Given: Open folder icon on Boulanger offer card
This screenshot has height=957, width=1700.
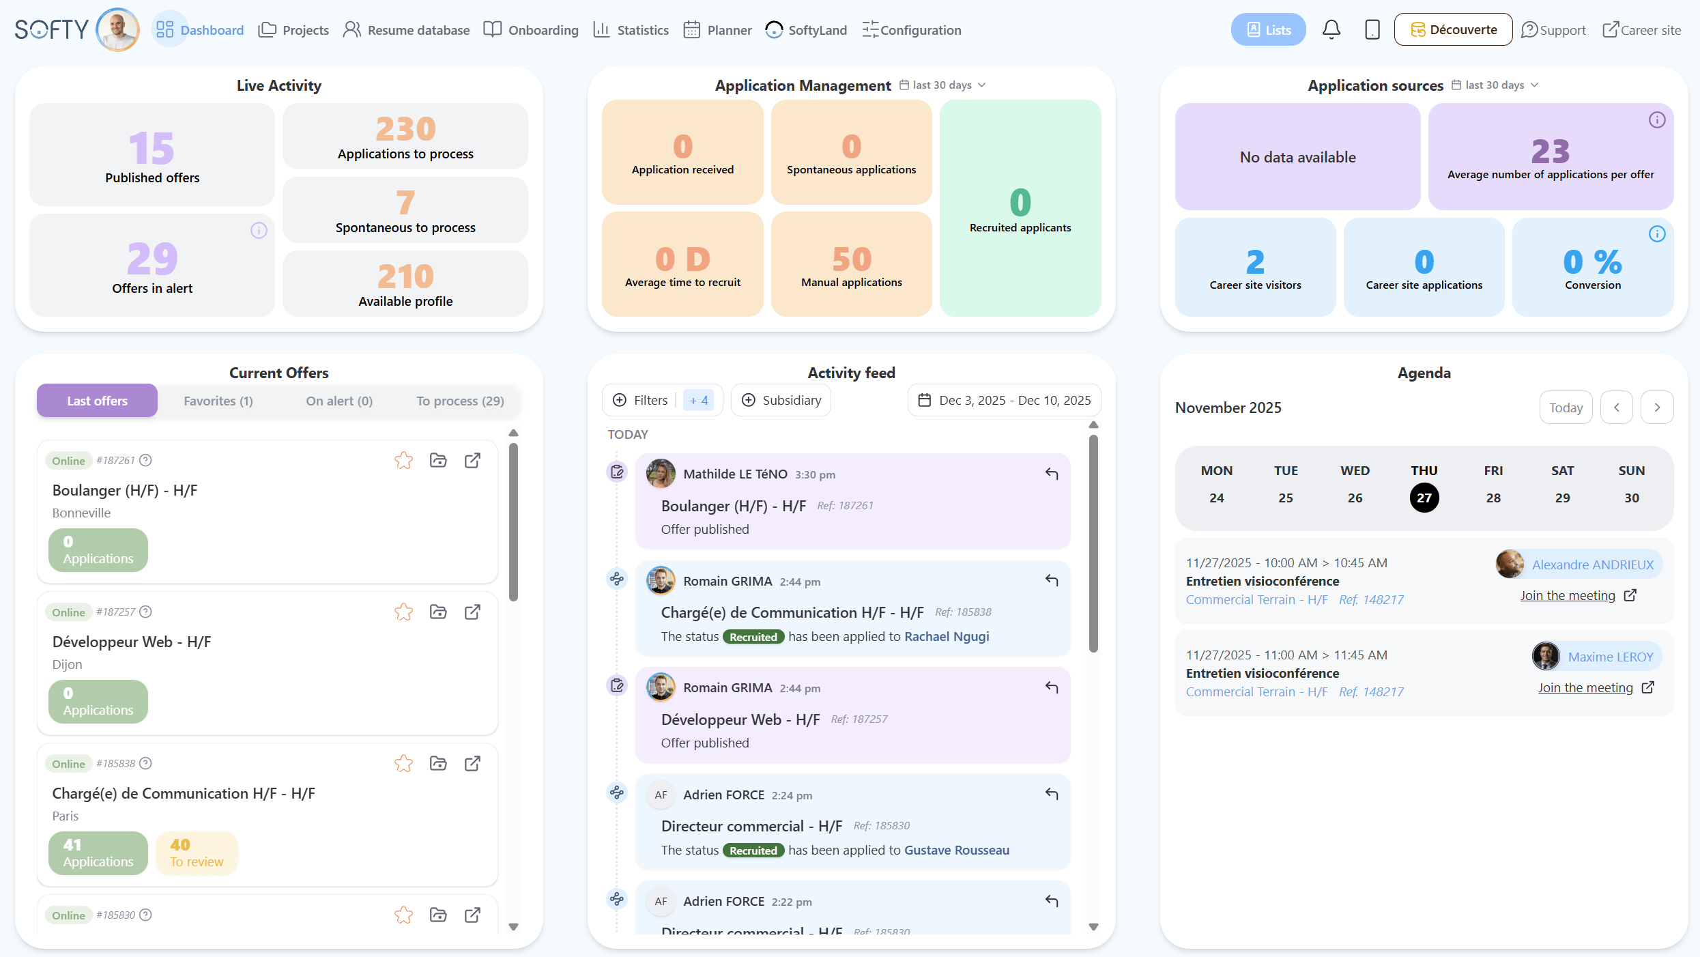Looking at the screenshot, I should pyautogui.click(x=438, y=461).
